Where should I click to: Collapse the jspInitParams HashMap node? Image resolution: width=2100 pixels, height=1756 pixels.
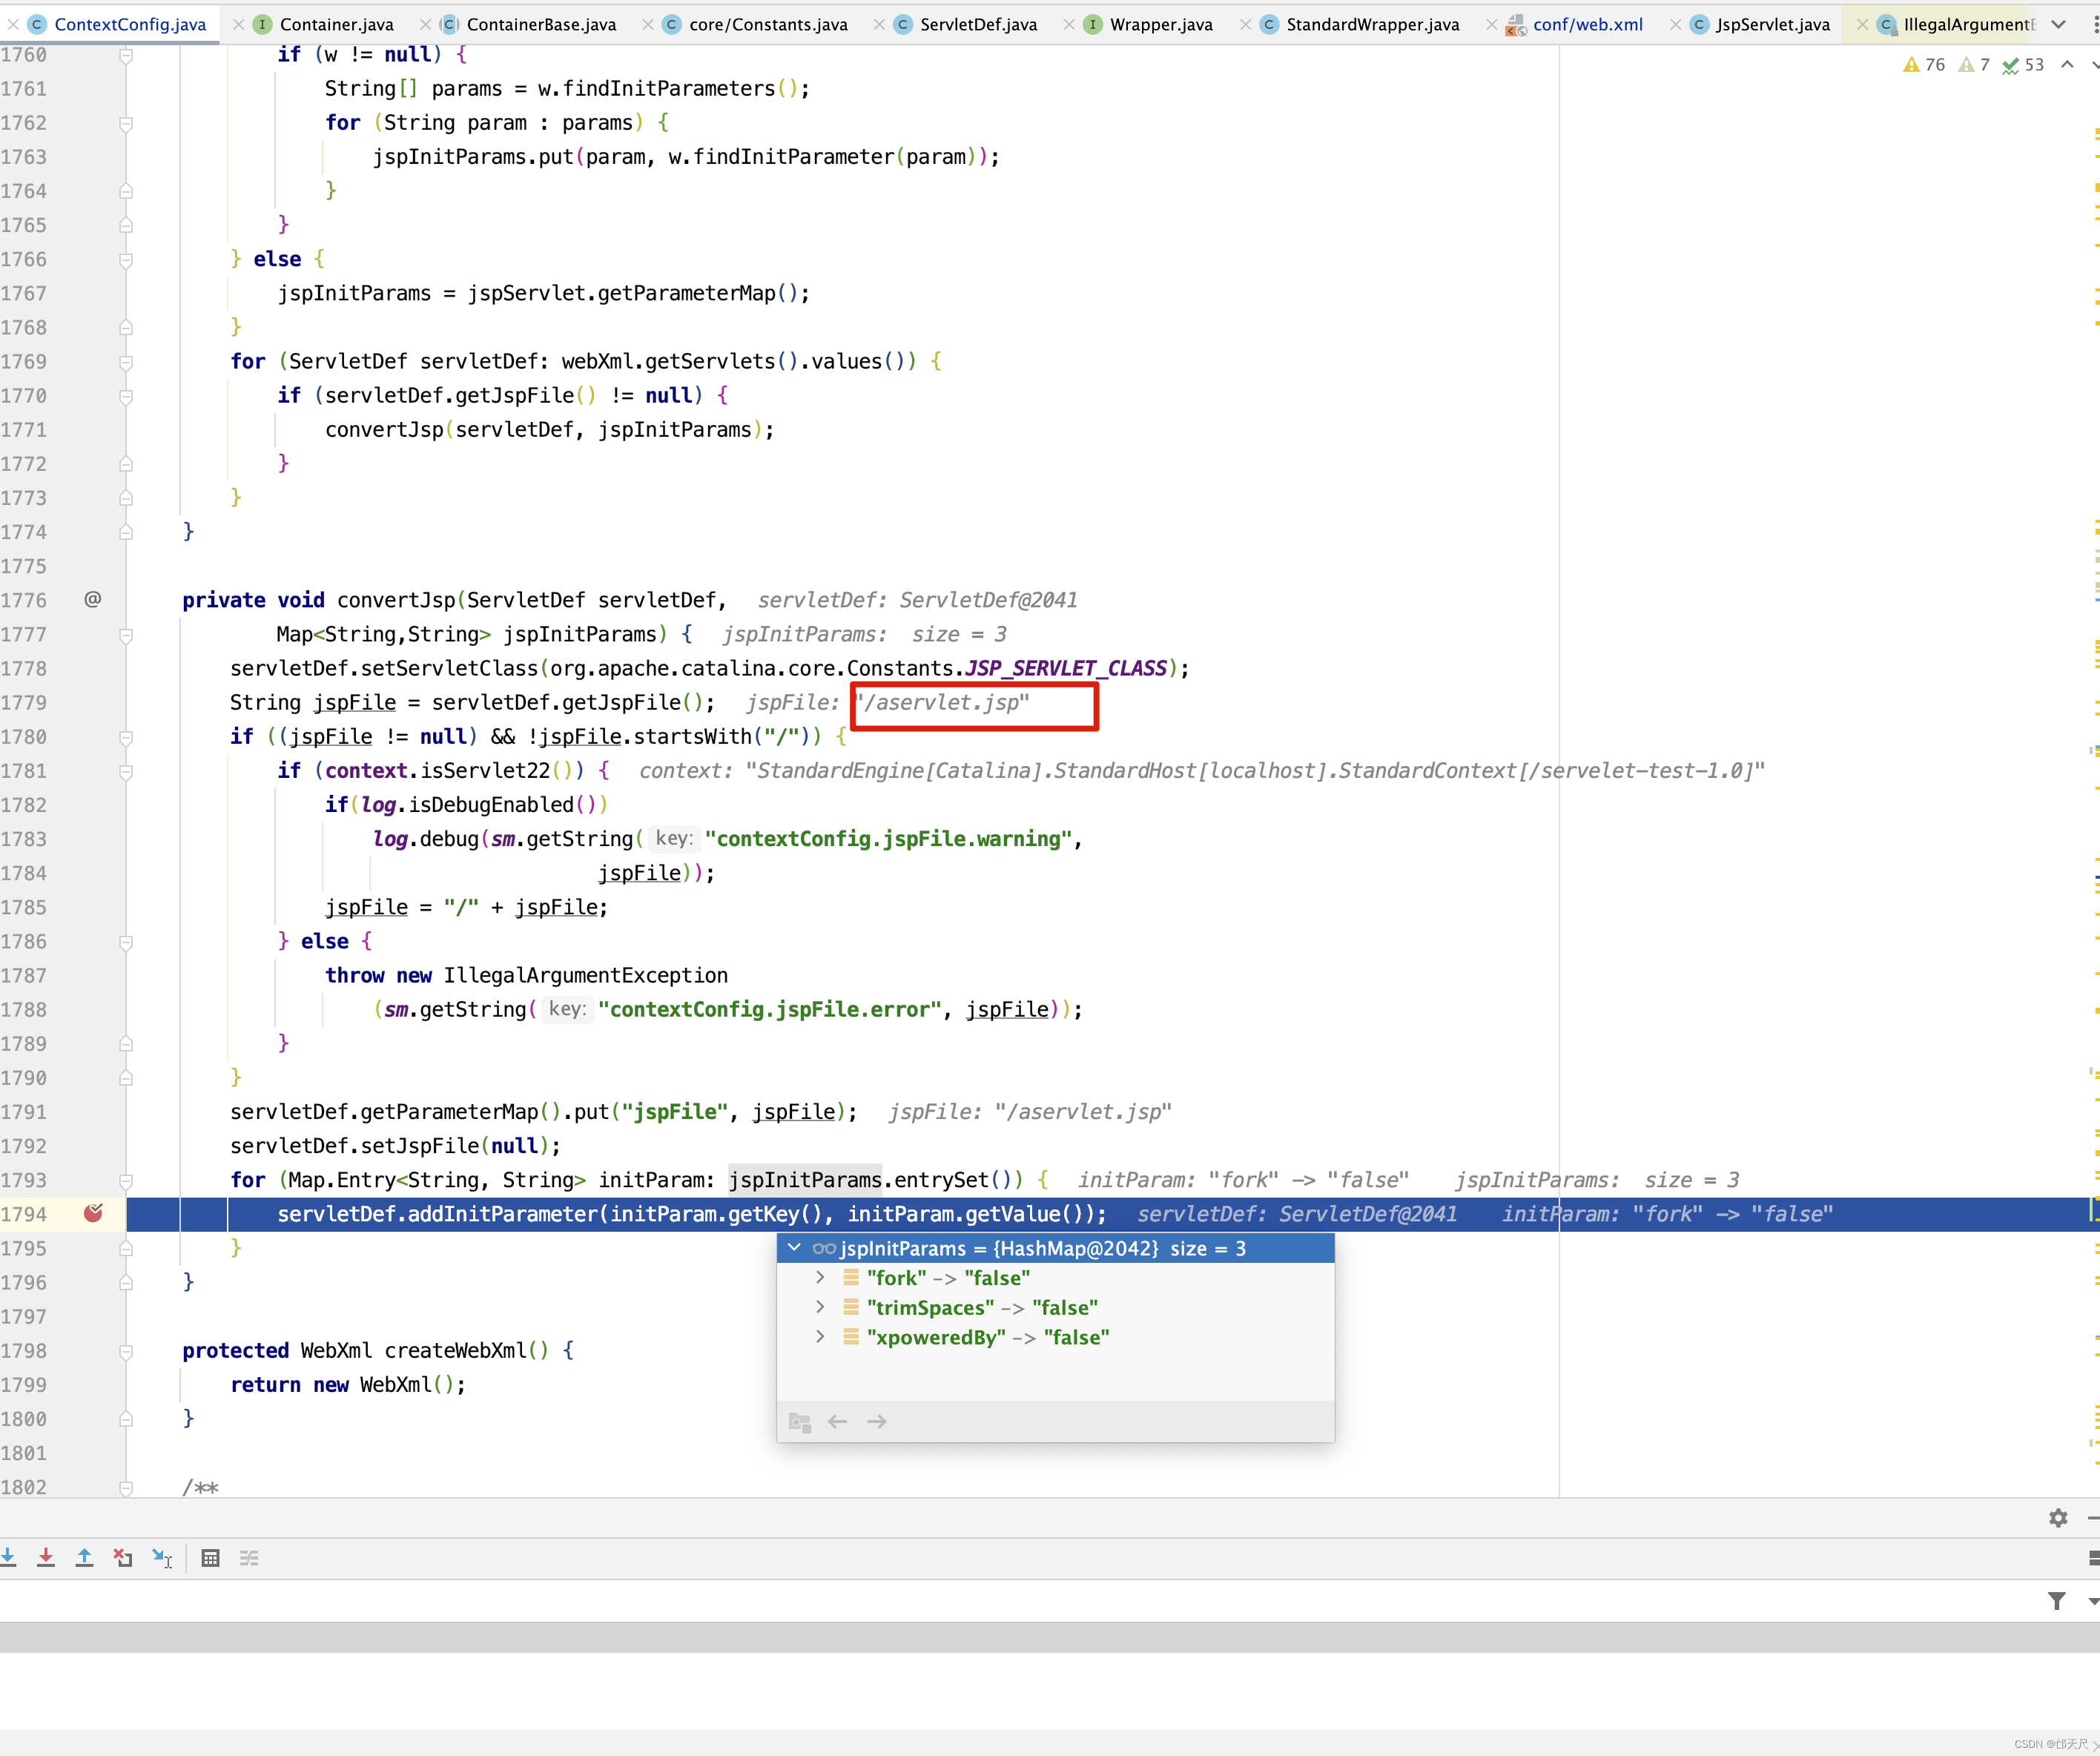(794, 1248)
